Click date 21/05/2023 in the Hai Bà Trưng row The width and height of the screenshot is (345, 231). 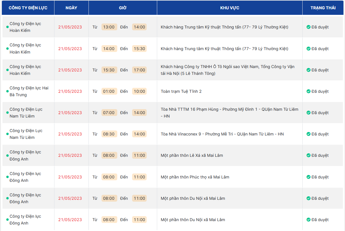70,92
